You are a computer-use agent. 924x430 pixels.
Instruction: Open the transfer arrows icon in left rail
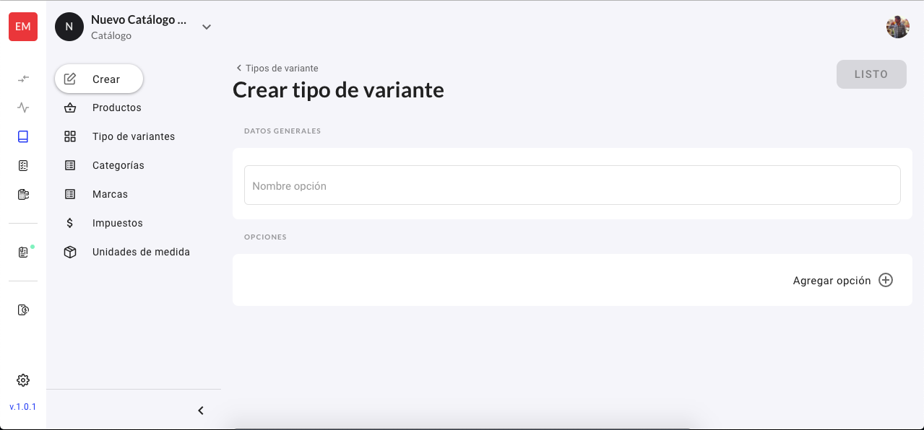point(23,79)
